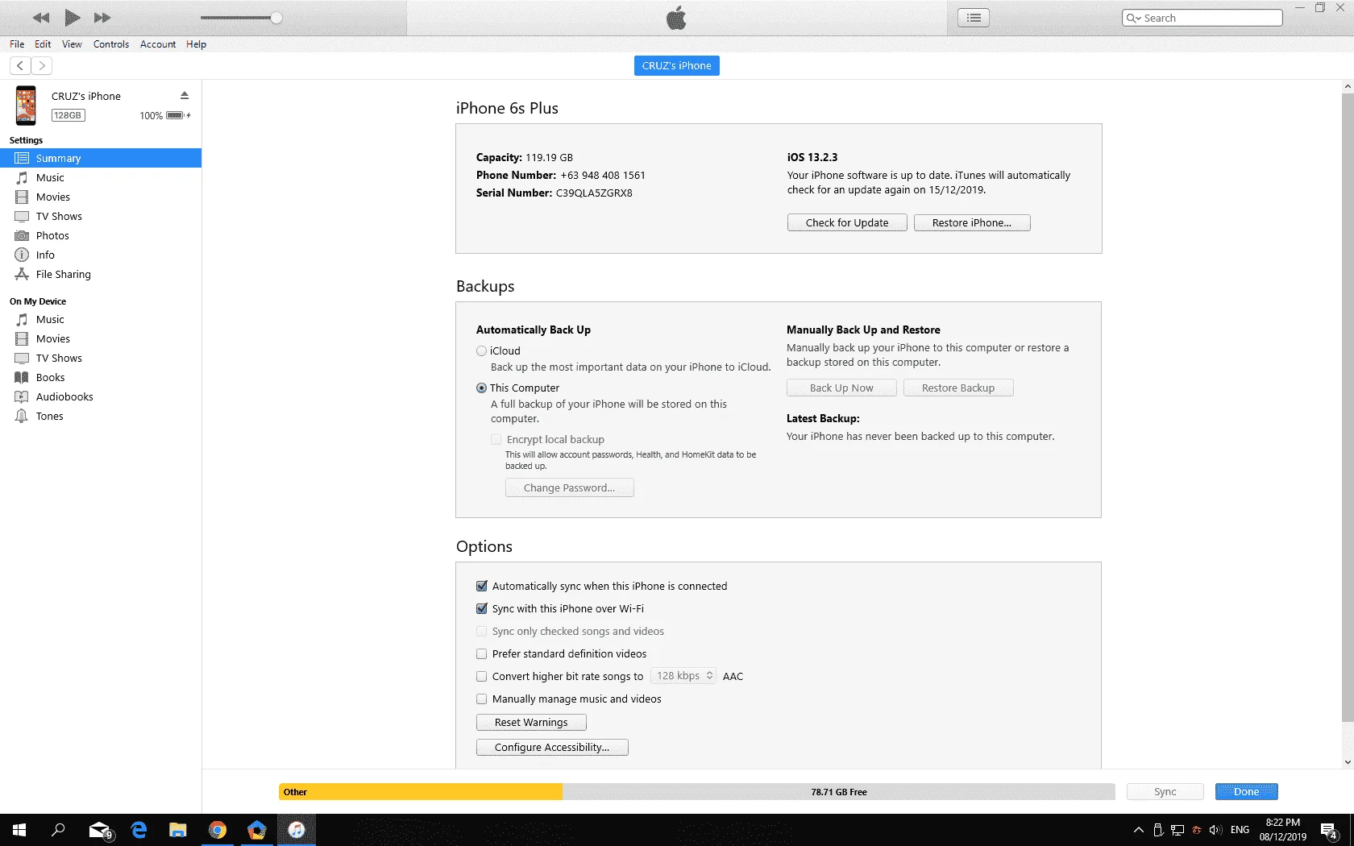Open Photos in the sidebar
This screenshot has width=1354, height=846.
101,235
